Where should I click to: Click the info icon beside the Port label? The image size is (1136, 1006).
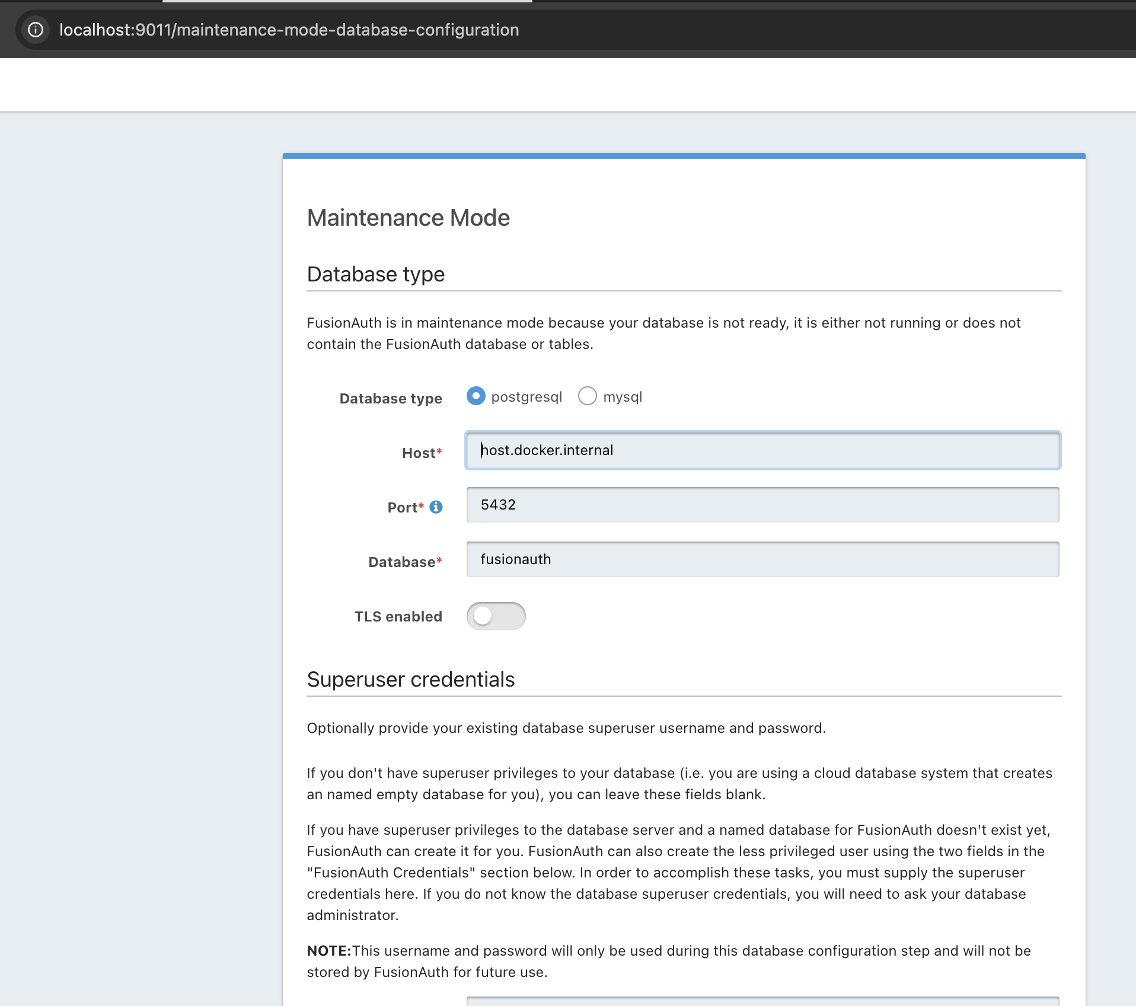pyautogui.click(x=436, y=507)
